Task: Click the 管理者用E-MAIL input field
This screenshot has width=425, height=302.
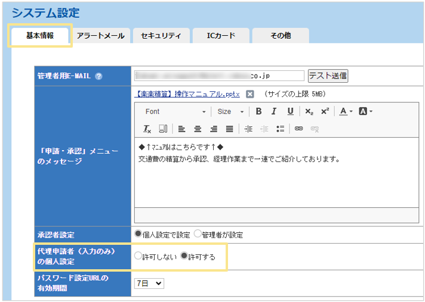Action: [x=219, y=76]
